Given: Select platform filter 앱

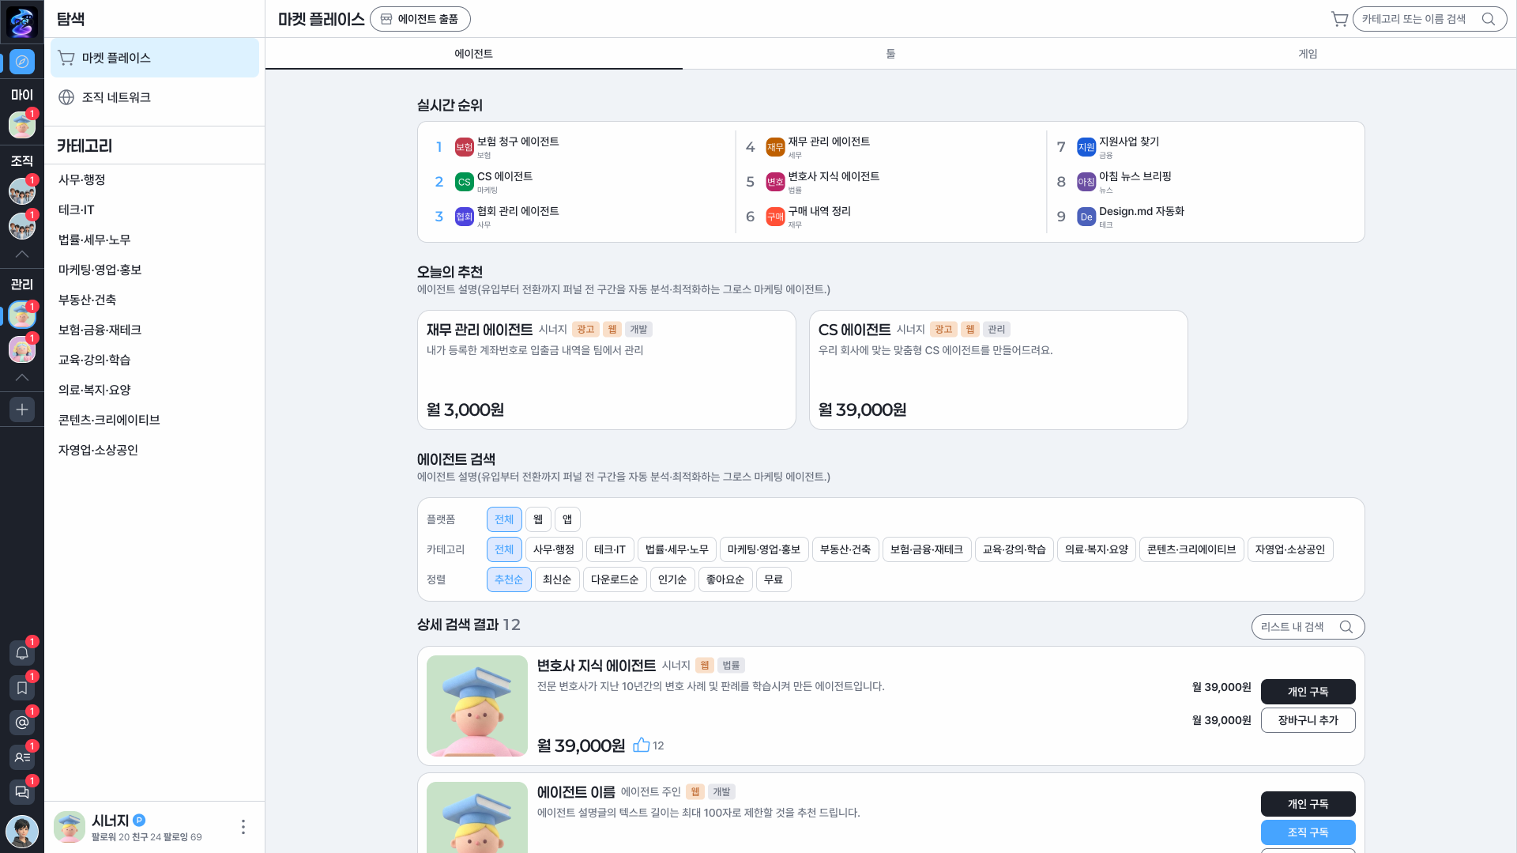Looking at the screenshot, I should 567,519.
